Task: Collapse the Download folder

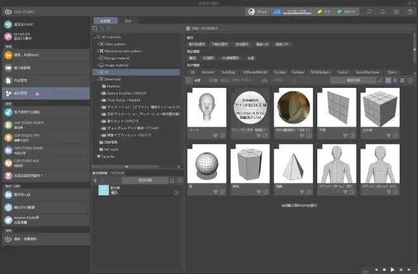Action: 98,79
